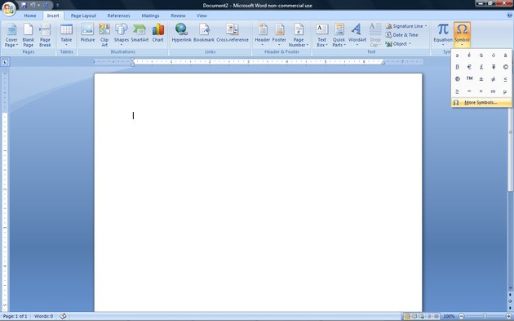
Task: Insert the plus-minus symbol
Action: click(481, 79)
